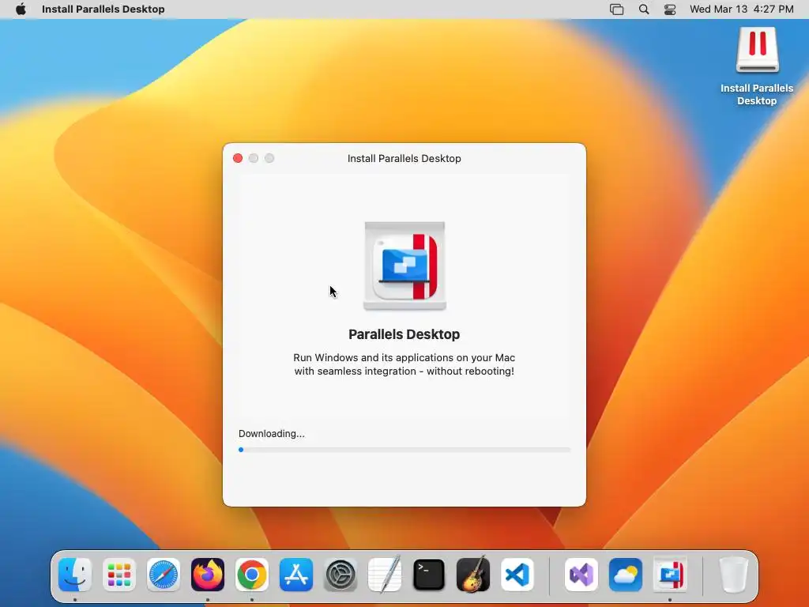This screenshot has height=607, width=809.
Task: Open the App Store from the Dock
Action: [296, 575]
